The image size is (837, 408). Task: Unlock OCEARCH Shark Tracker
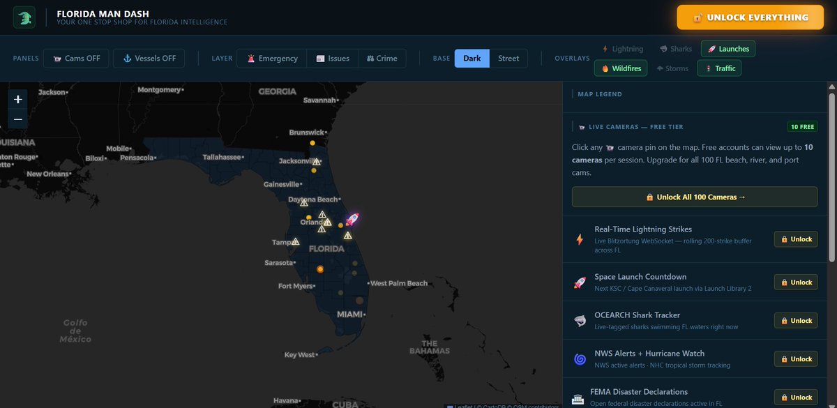point(796,321)
